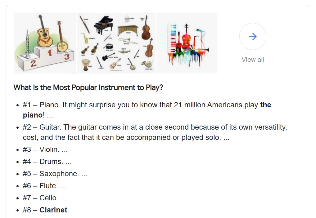
Task: Pick the "#7 – Cello" list item
Action: 44,198
